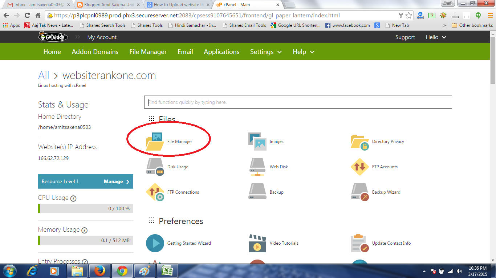Click CPU Usage info icon
The image size is (496, 278).
[73, 198]
